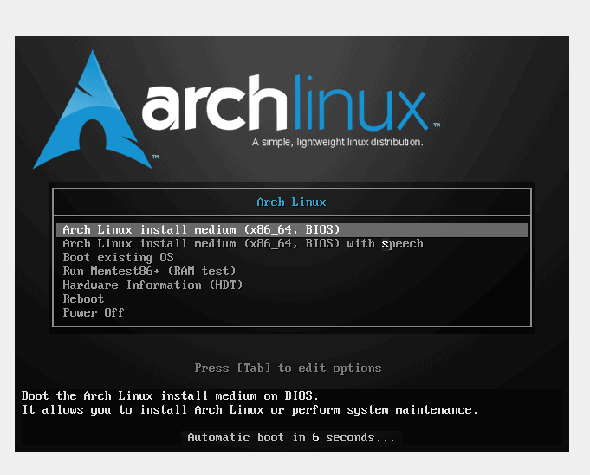
Task: Click 'Boot the Arch Linux install medium on BIOS.' text
Action: (x=170, y=395)
